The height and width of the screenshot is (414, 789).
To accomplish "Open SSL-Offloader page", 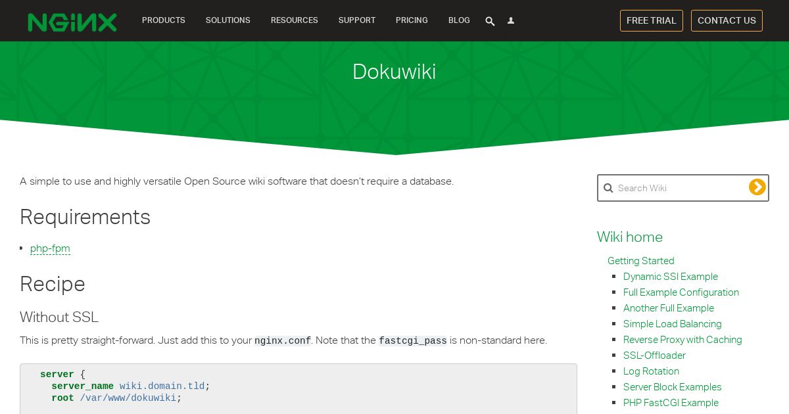I will [x=654, y=356].
